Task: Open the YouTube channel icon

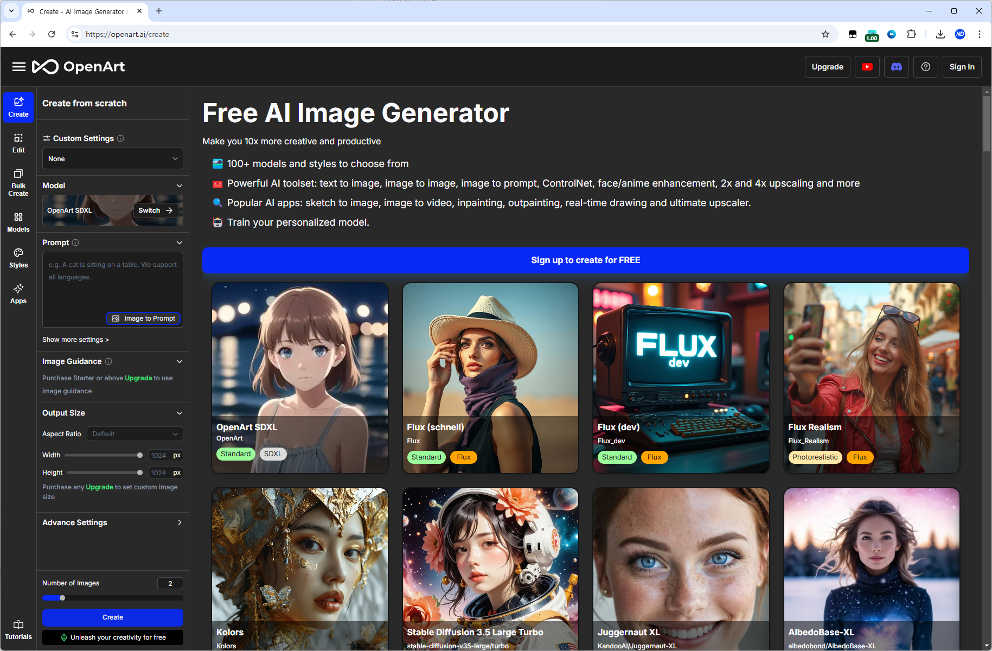Action: click(867, 67)
